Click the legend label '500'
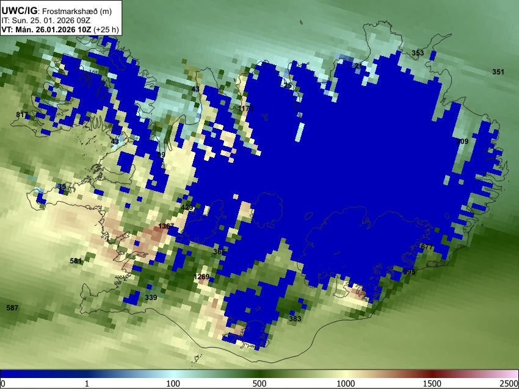This screenshot has width=519, height=389. pyautogui.click(x=259, y=384)
